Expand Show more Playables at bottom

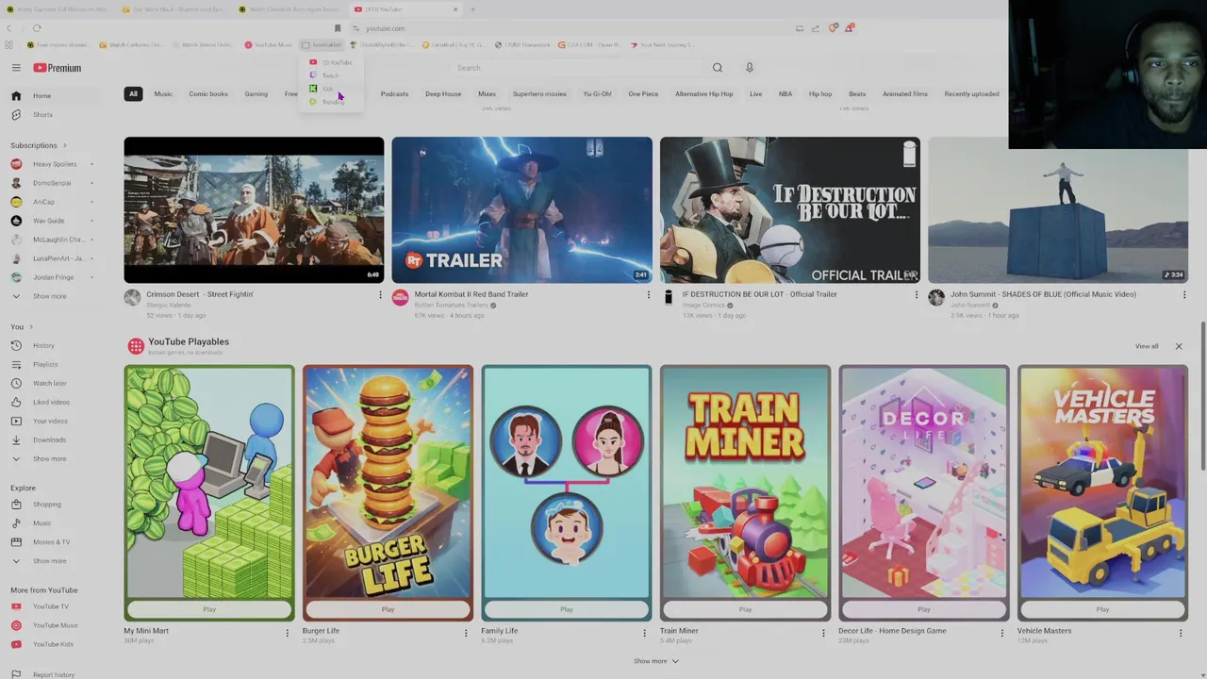[655, 661]
